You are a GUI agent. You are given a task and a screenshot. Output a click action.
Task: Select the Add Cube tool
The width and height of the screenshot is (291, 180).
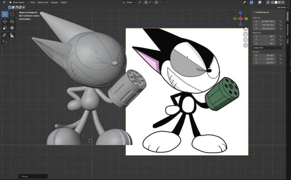coord(5,43)
